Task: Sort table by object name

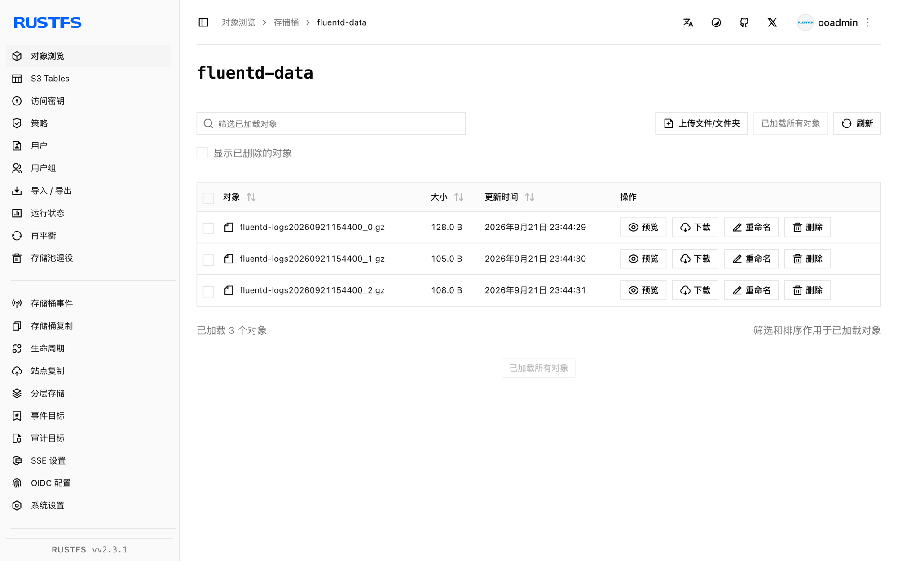Action: 251,197
